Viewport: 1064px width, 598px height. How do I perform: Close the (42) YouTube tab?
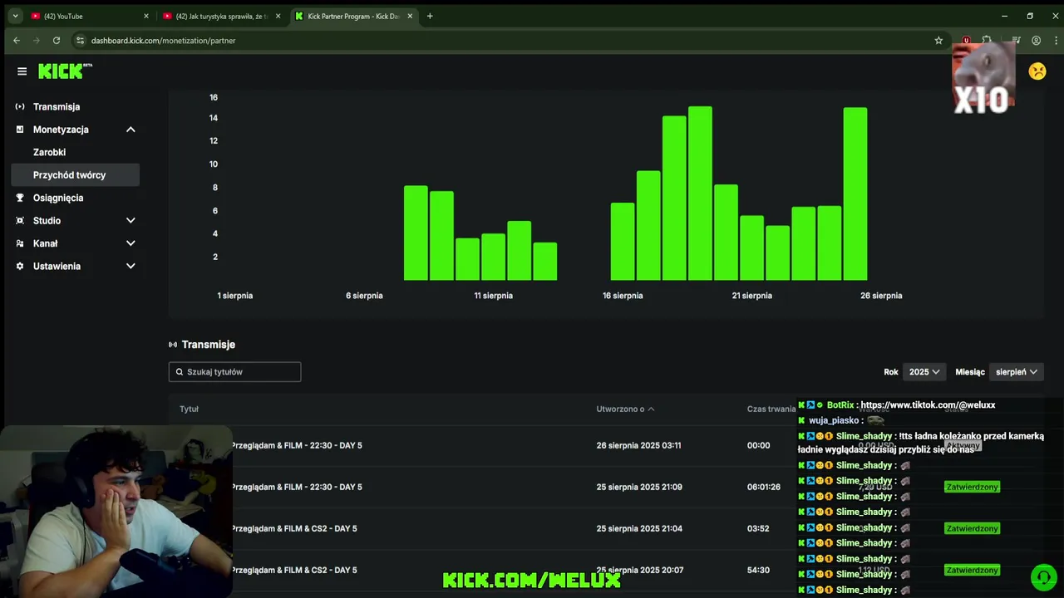point(146,16)
